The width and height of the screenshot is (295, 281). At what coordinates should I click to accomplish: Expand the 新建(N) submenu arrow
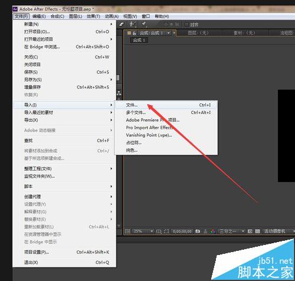coord(112,24)
